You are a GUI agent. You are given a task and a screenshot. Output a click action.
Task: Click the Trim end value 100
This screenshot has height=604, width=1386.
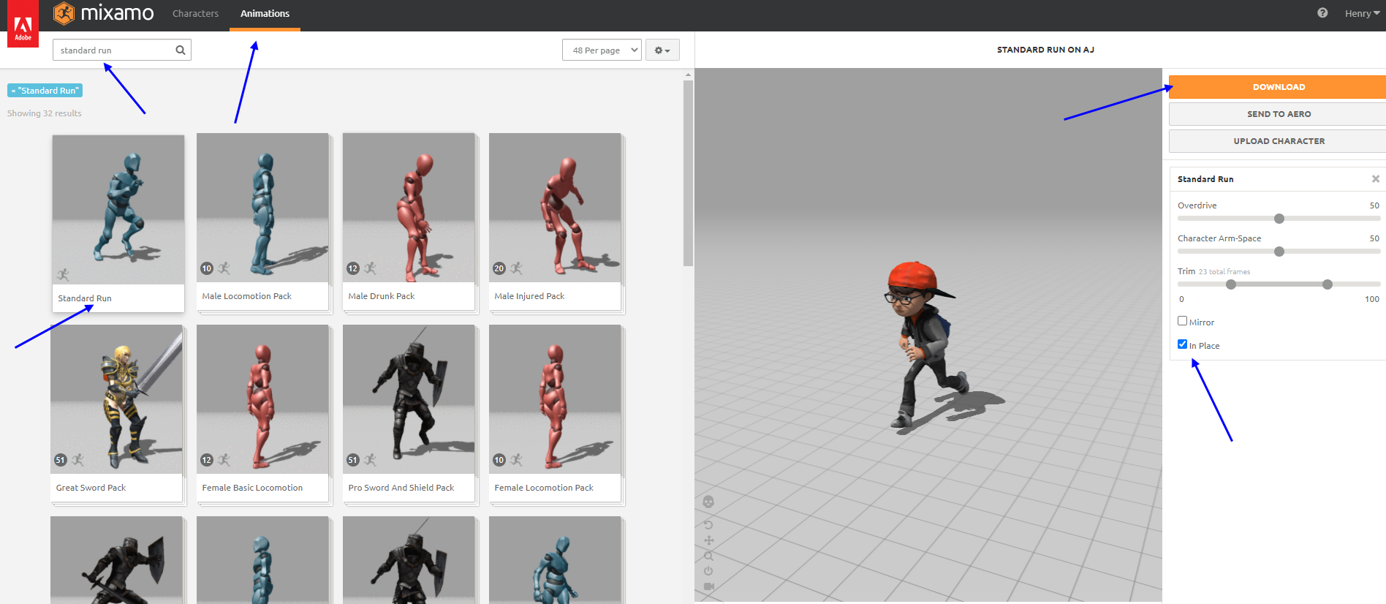point(1372,299)
